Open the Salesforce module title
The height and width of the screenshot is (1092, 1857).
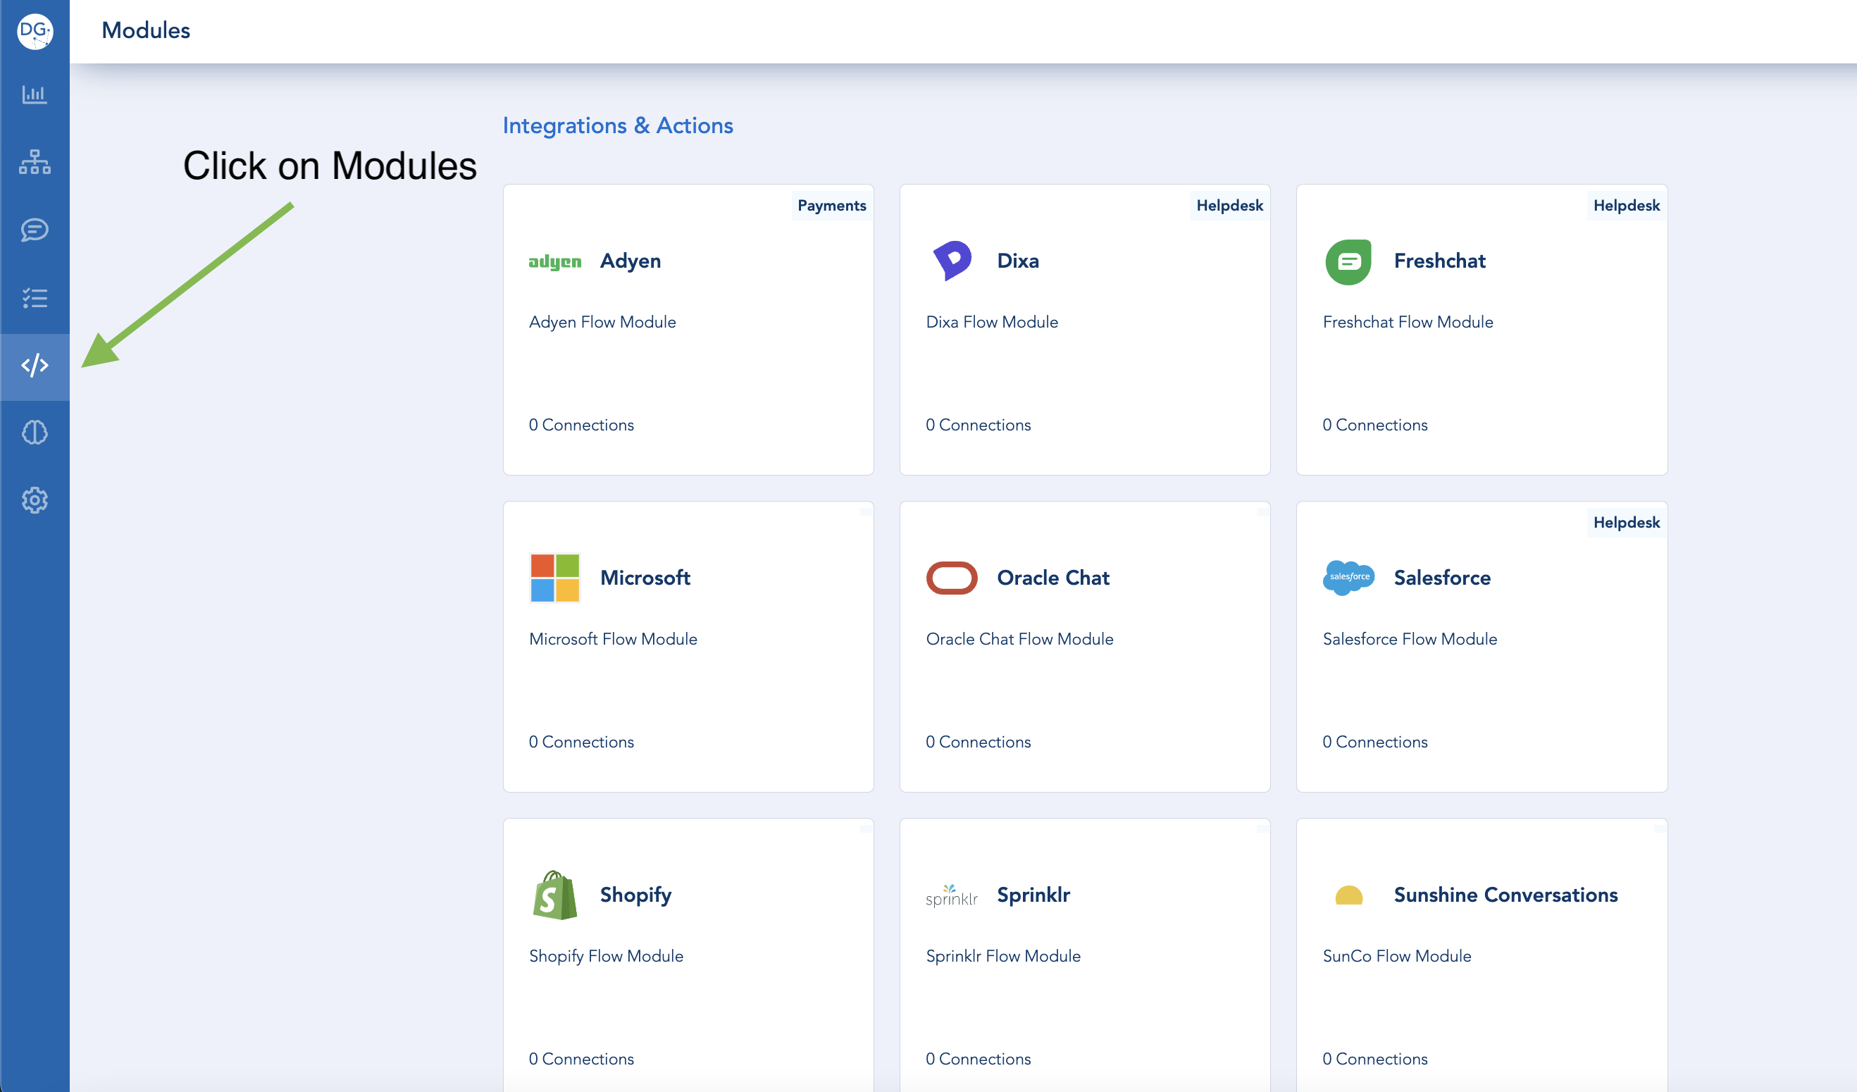click(x=1442, y=578)
